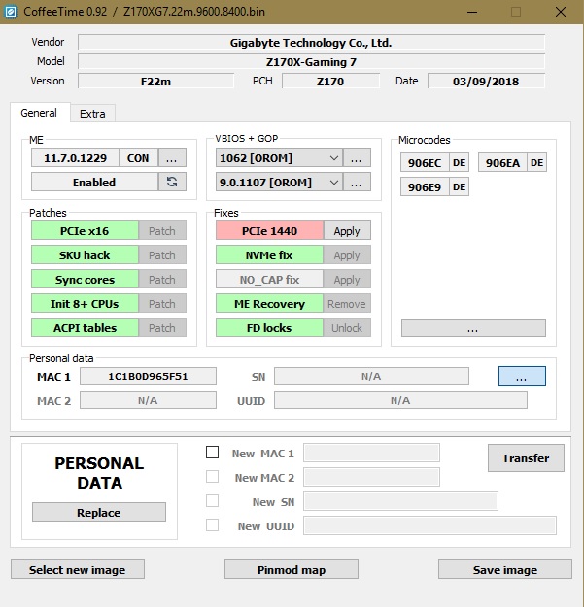The height and width of the screenshot is (607, 584).
Task: Toggle the New MAC 2 checkbox
Action: 212,477
